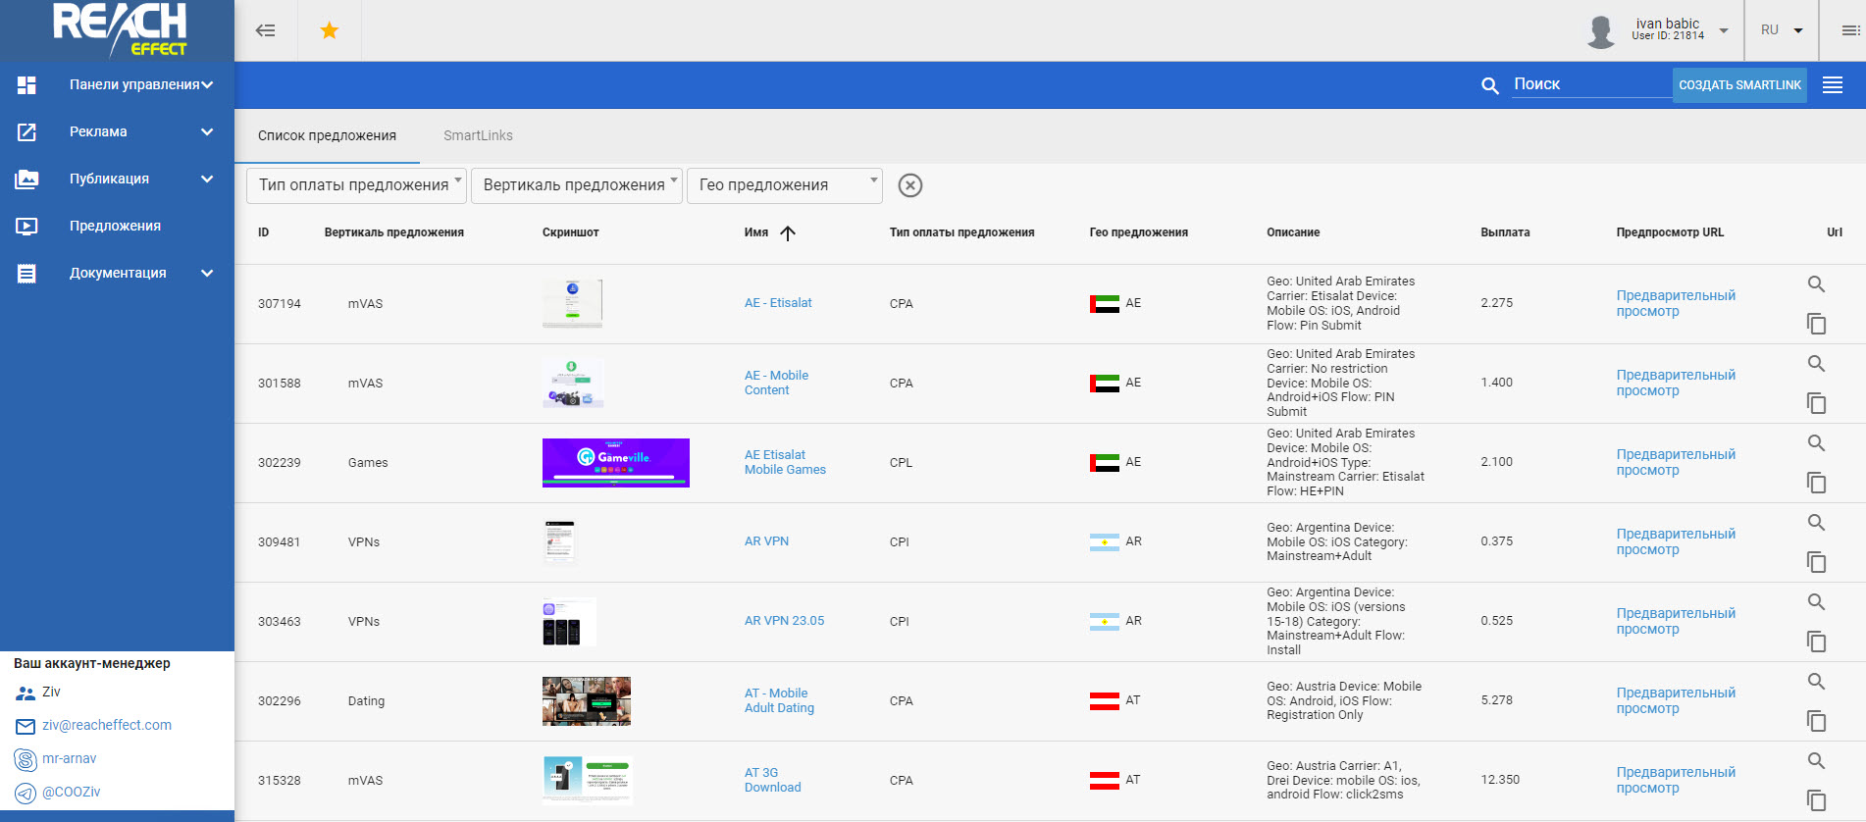The width and height of the screenshot is (1866, 822).
Task: Clear filters with the circled X icon
Action: point(910,185)
